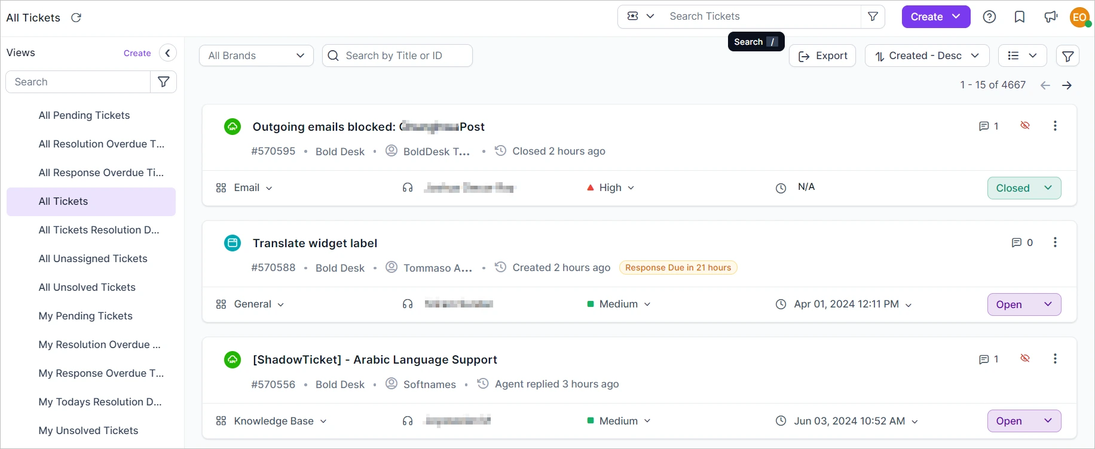Click comment count on ShadowTicket Arabic ticket
The image size is (1095, 449).
(x=989, y=359)
